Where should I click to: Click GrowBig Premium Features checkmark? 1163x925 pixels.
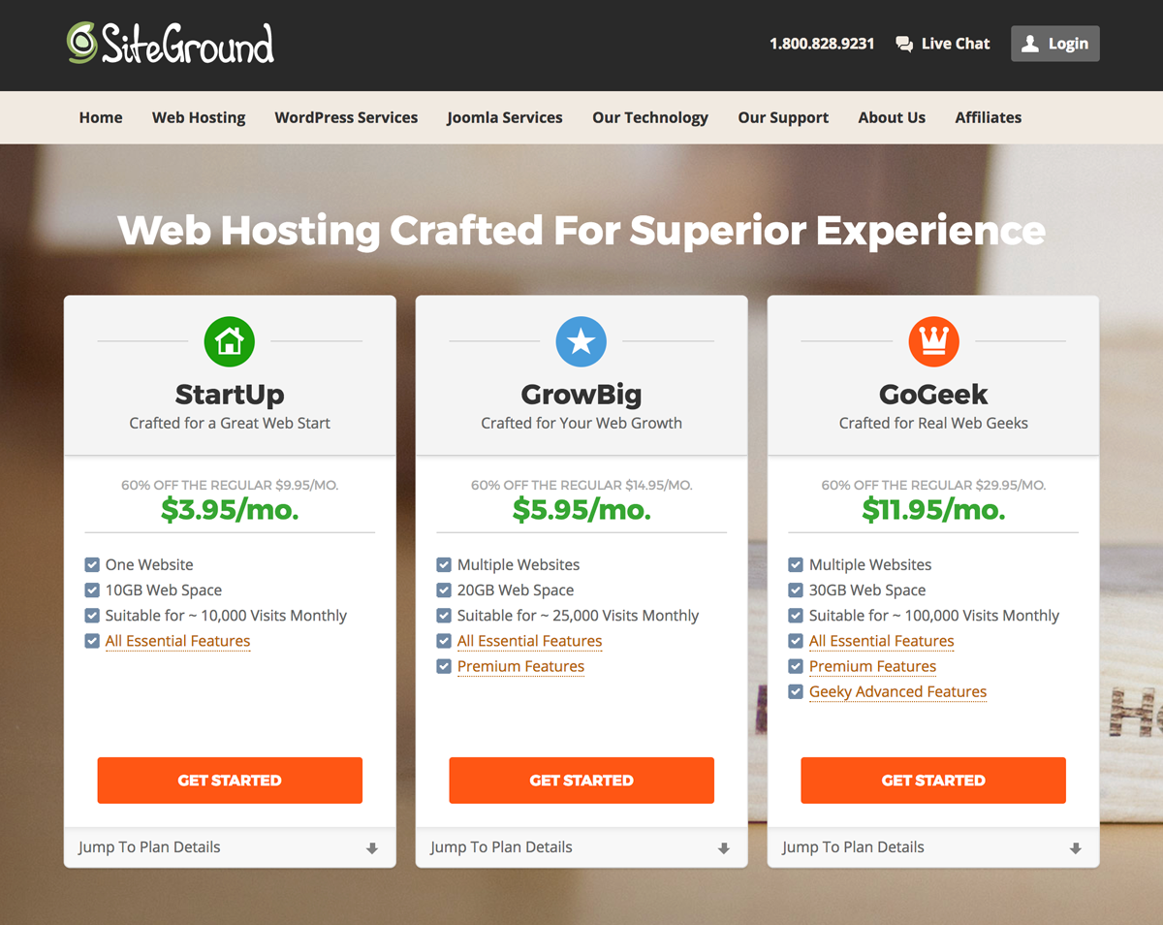click(x=444, y=666)
